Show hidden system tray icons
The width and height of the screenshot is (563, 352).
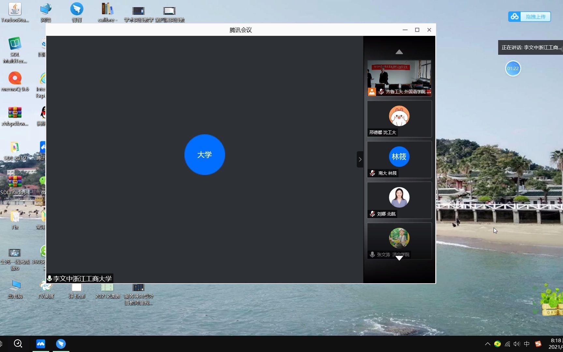click(488, 344)
